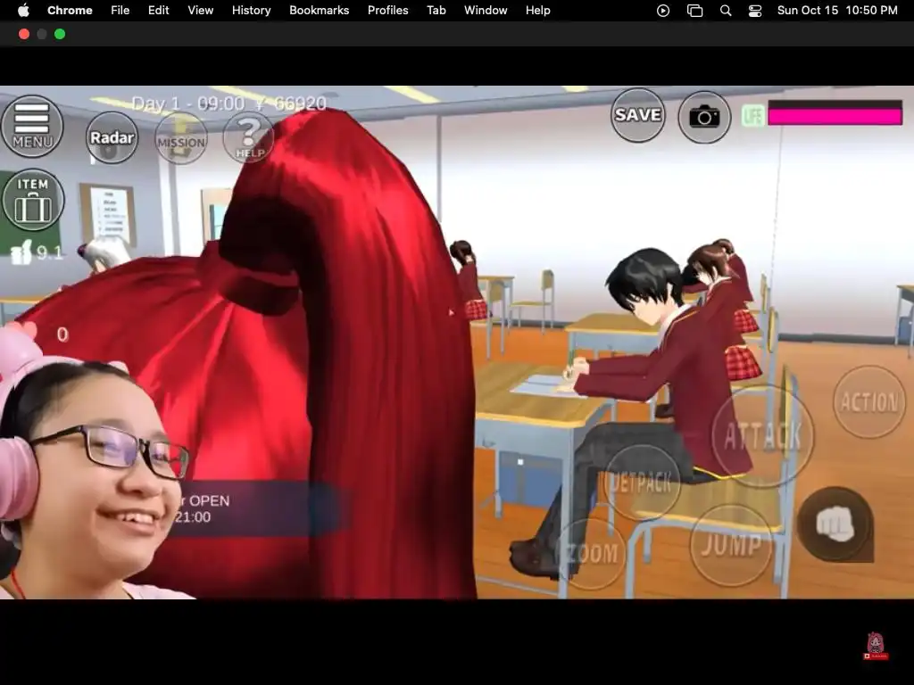The image size is (914, 685).
Task: Tap the fist punch button
Action: pos(835,524)
